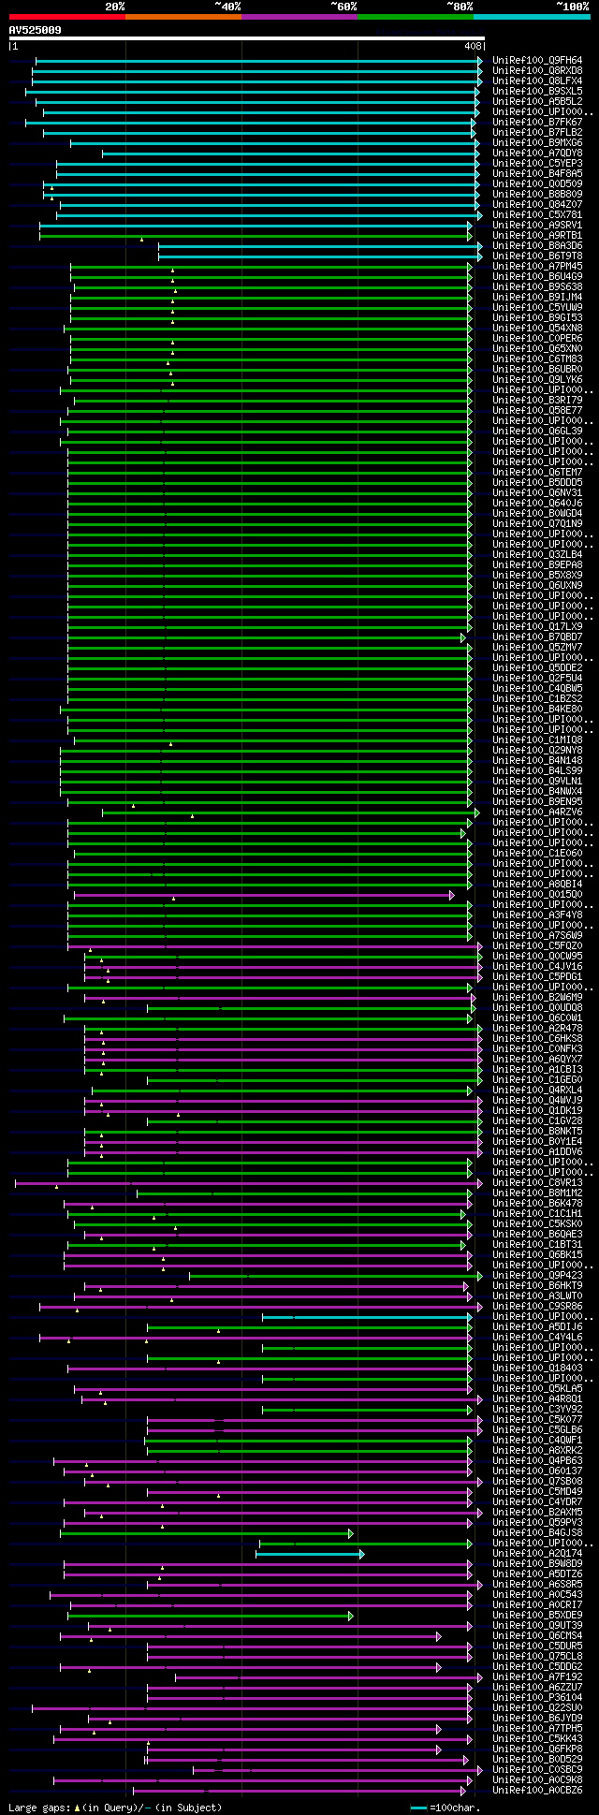Click the orange ~40% identity legend segment

click(183, 17)
